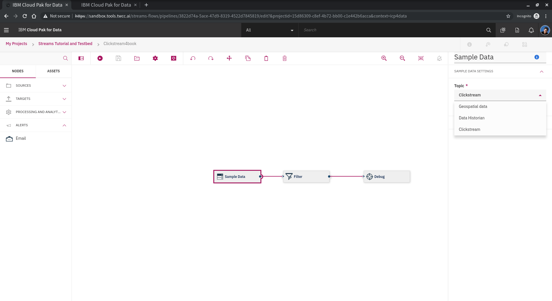Go to My Projects breadcrumb
Image resolution: width=552 pixels, height=301 pixels.
(x=16, y=44)
